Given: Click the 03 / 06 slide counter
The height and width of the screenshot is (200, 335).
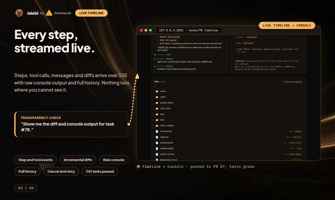Looking at the screenshot, I should (x=26, y=188).
